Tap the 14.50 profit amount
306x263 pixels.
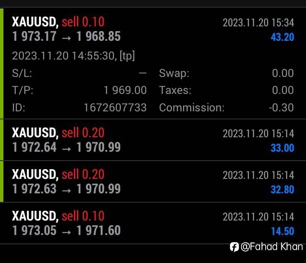[282, 231]
